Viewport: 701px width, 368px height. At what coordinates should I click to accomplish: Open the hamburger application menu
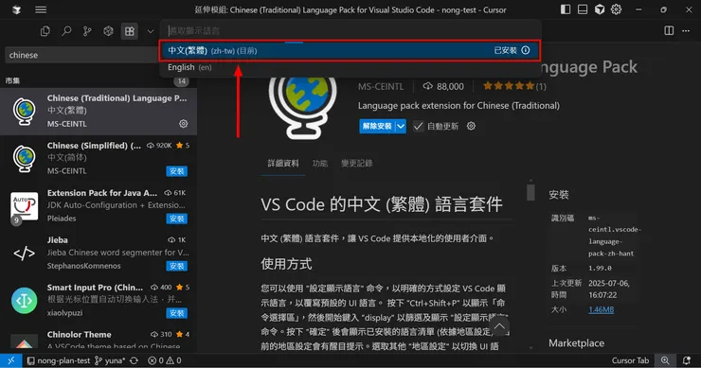point(41,9)
